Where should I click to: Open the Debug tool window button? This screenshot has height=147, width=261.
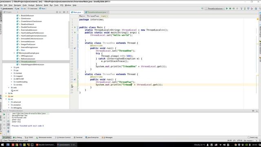pos(18,138)
